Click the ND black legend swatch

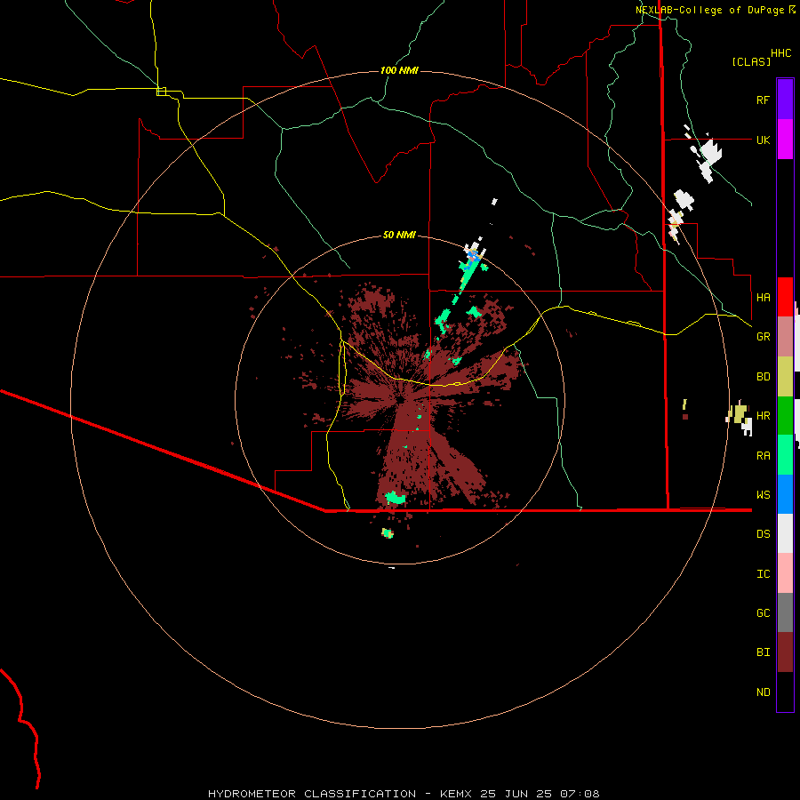coord(785,692)
